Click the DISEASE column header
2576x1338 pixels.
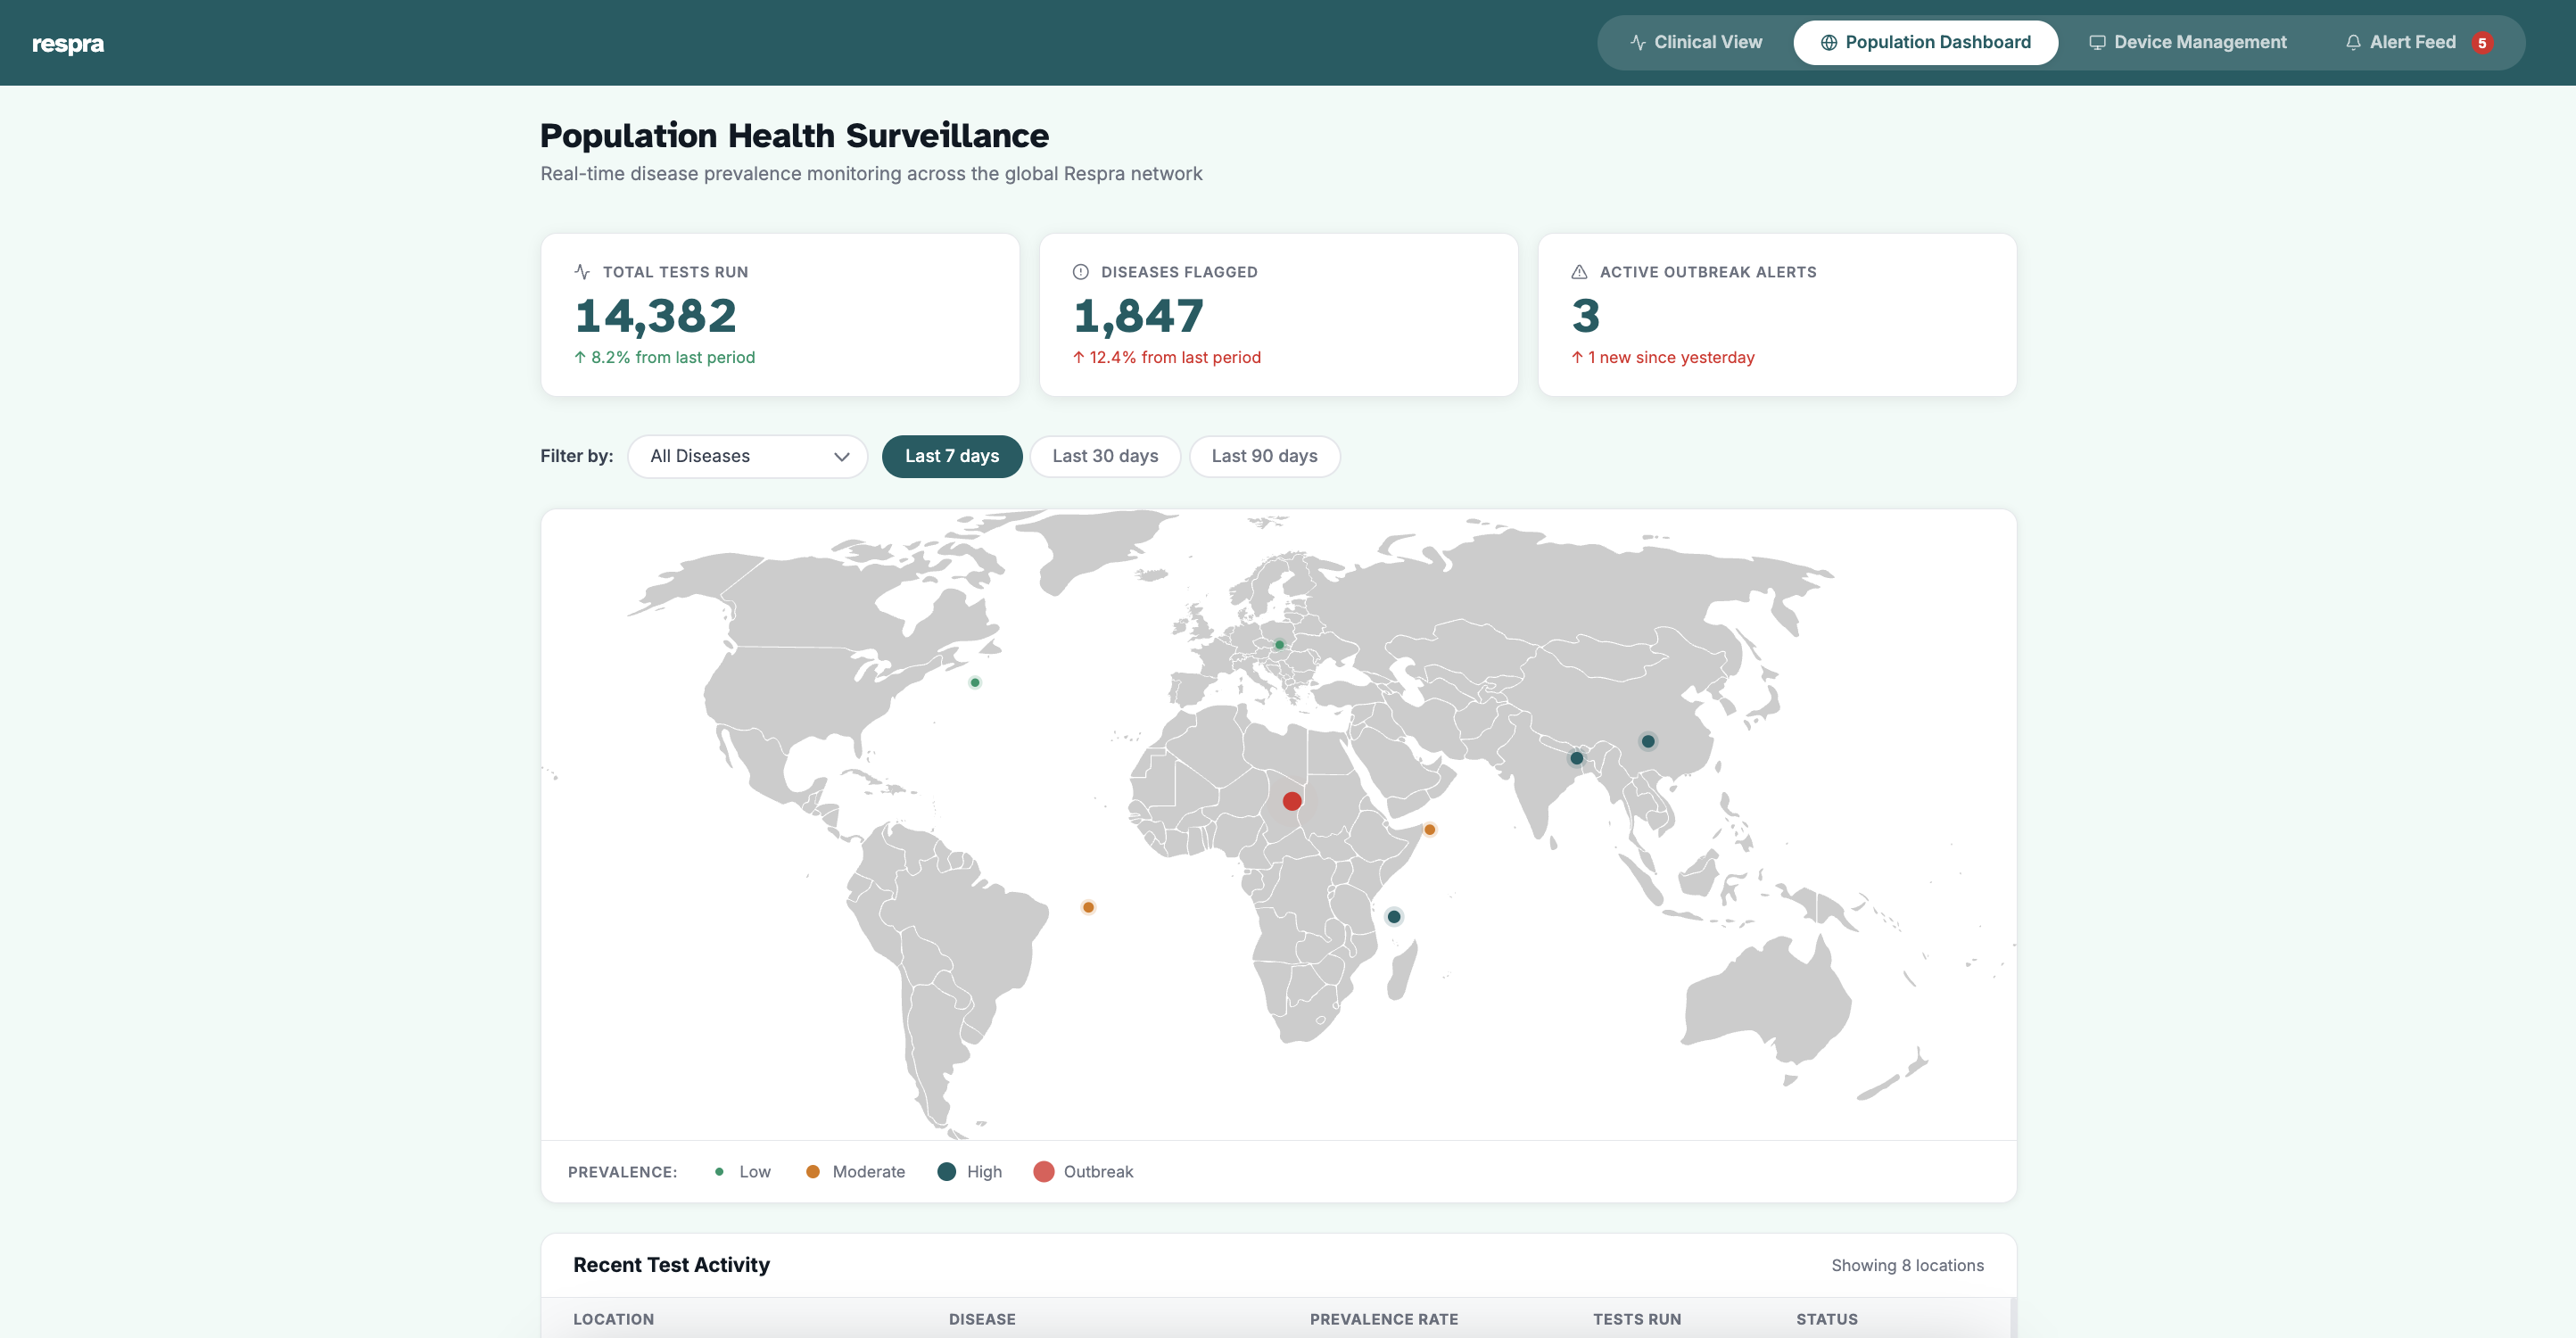pyautogui.click(x=982, y=1319)
